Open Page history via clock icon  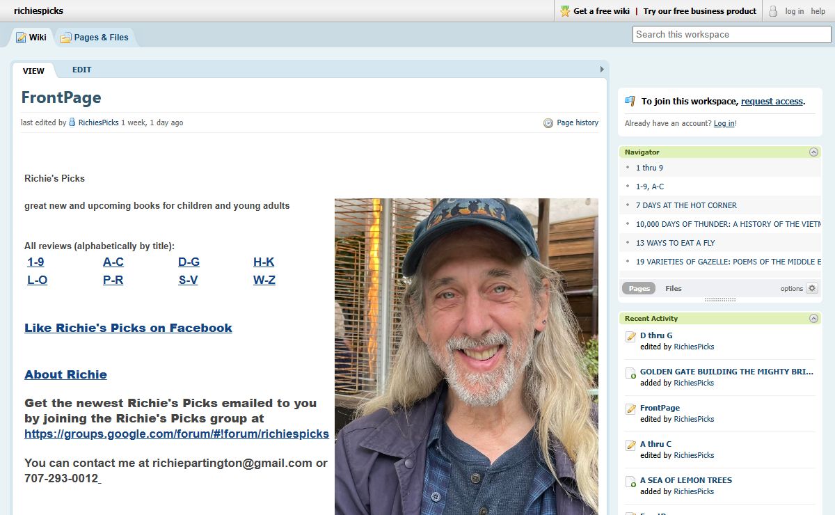(x=548, y=122)
